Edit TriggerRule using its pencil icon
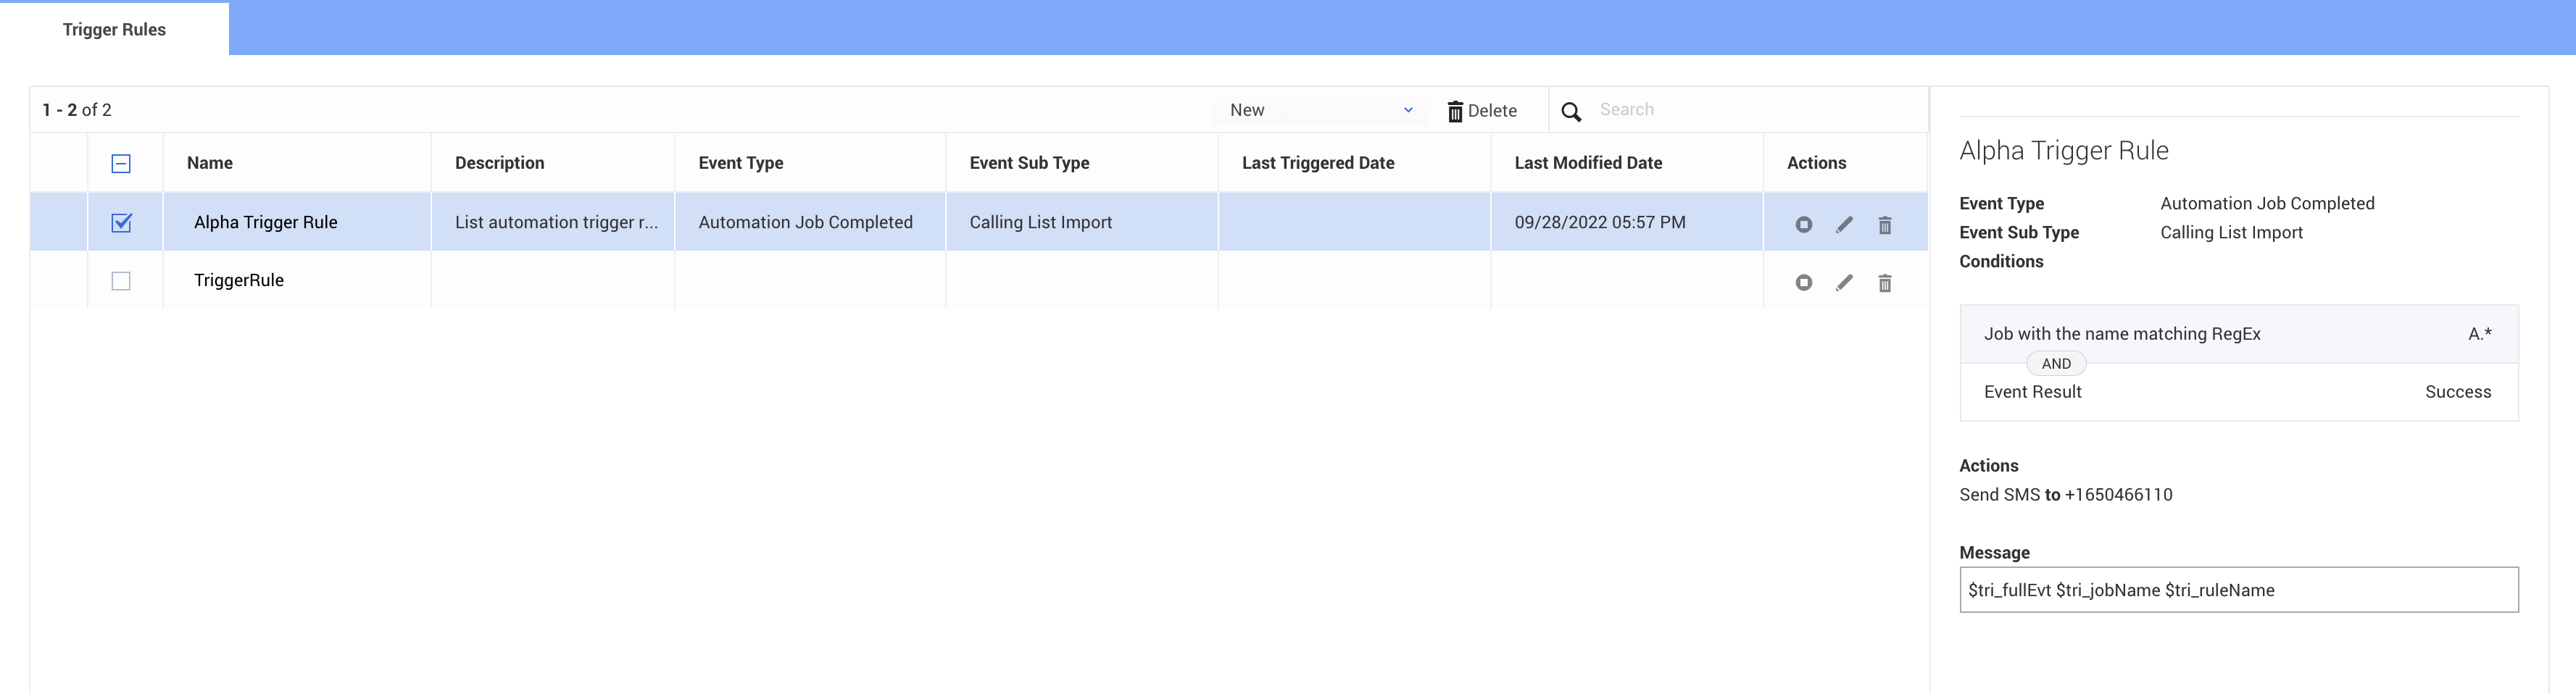The image size is (2576, 694). coord(1844,282)
